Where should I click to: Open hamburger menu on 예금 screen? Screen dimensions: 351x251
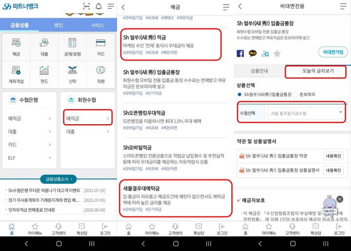[226, 7]
